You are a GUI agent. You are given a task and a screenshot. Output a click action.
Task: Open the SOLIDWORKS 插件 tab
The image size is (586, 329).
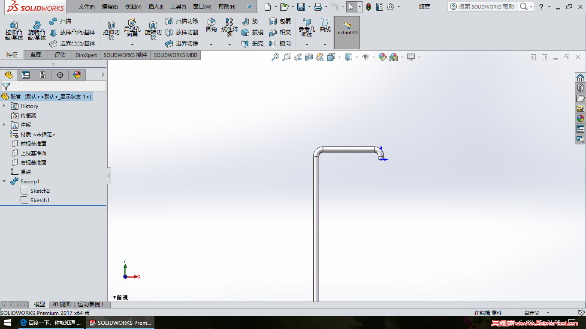tap(125, 55)
